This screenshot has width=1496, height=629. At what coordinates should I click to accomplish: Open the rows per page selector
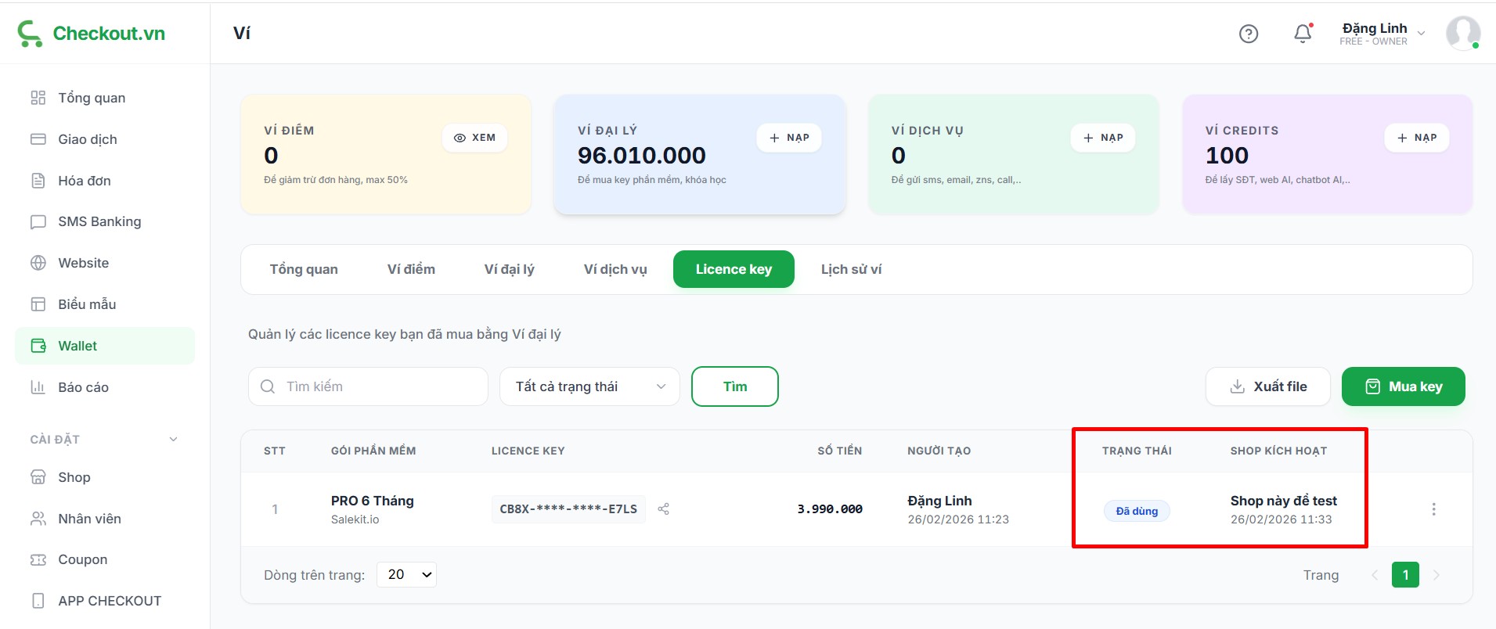[x=407, y=574]
